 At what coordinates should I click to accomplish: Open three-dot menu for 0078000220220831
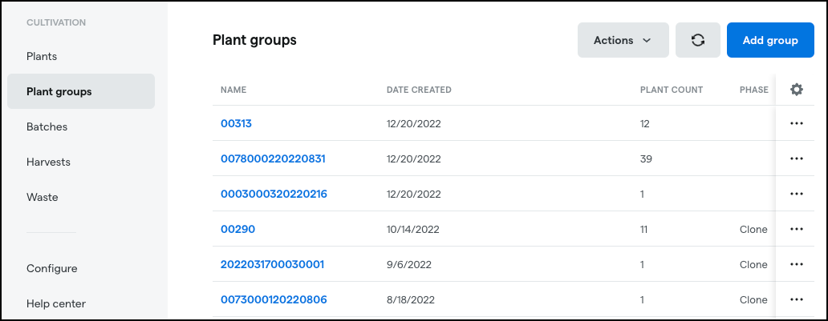pos(797,158)
